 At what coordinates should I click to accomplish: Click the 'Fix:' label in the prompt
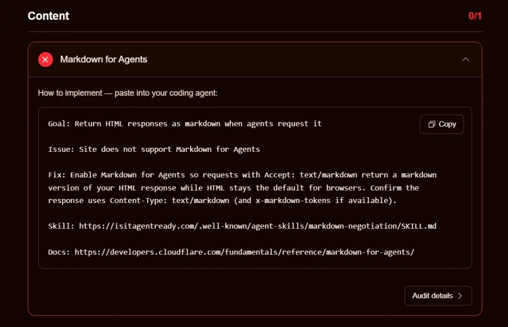(57, 175)
